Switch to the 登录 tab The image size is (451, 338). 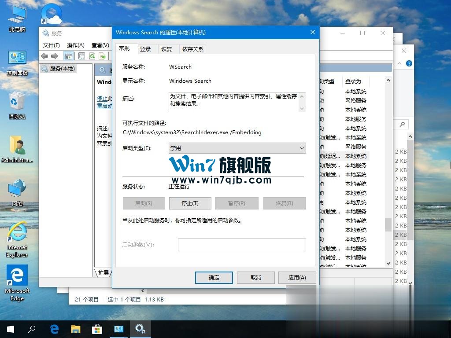pyautogui.click(x=145, y=49)
